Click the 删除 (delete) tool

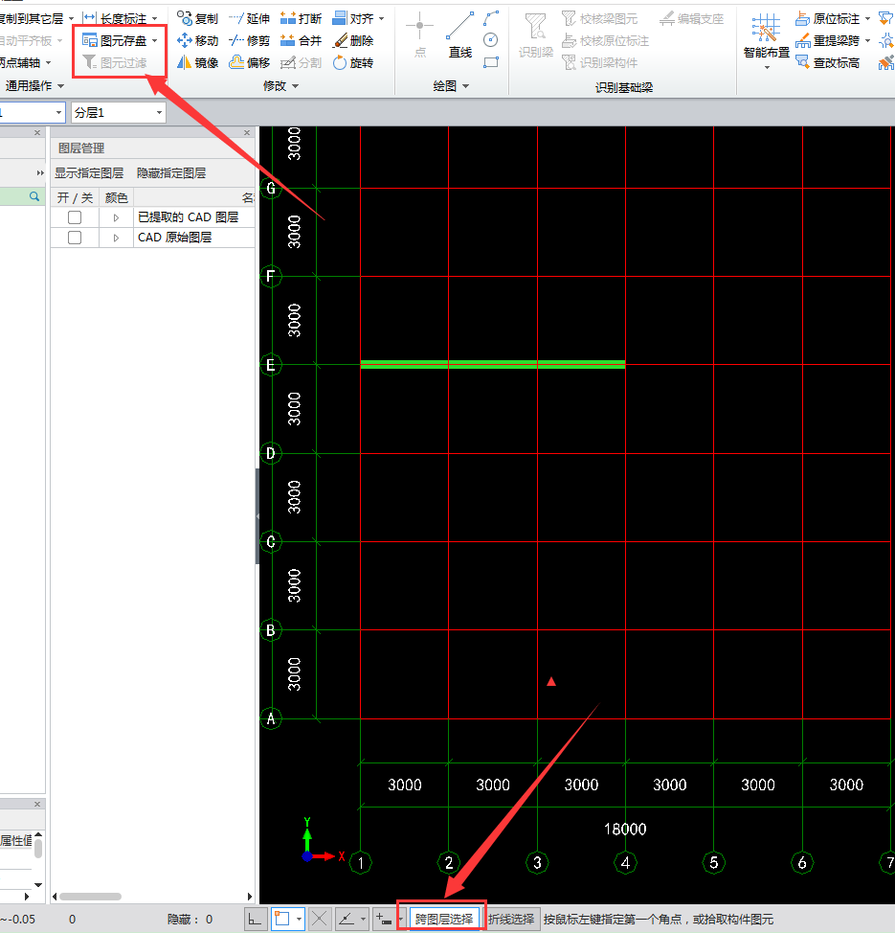(353, 40)
